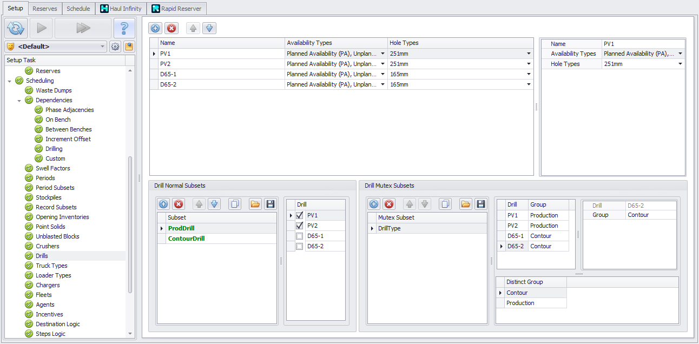Switch to the Reserves tab
Image resolution: width=699 pixels, height=344 pixels.
pos(44,9)
